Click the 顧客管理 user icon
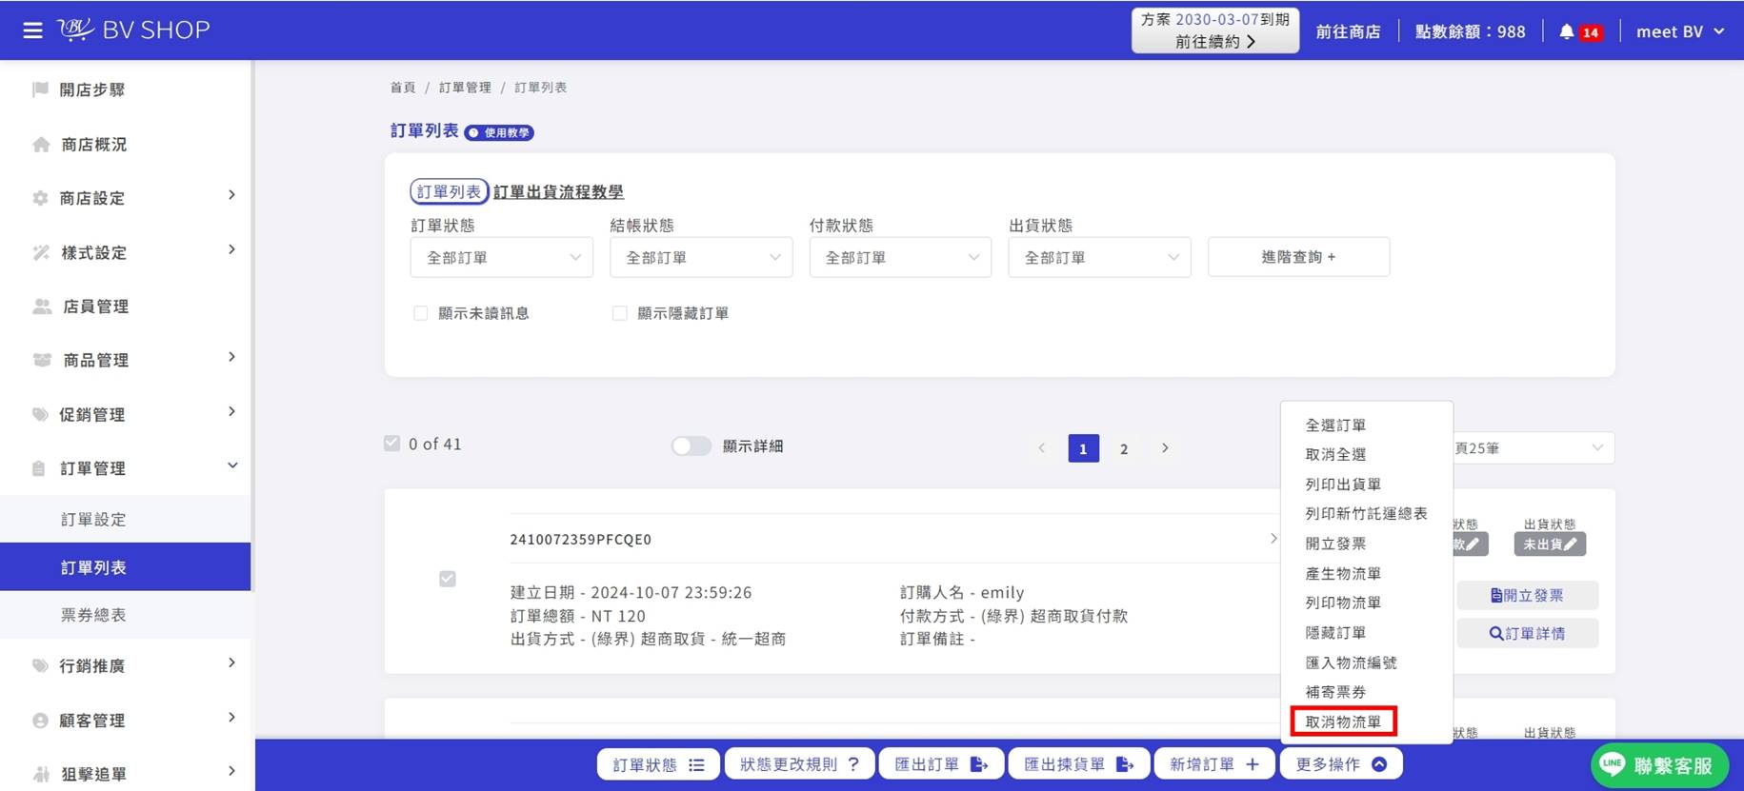 [x=40, y=721]
